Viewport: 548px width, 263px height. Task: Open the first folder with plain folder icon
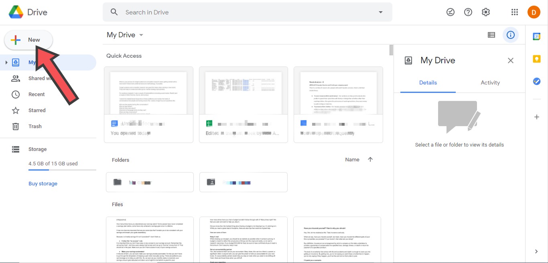click(x=150, y=182)
